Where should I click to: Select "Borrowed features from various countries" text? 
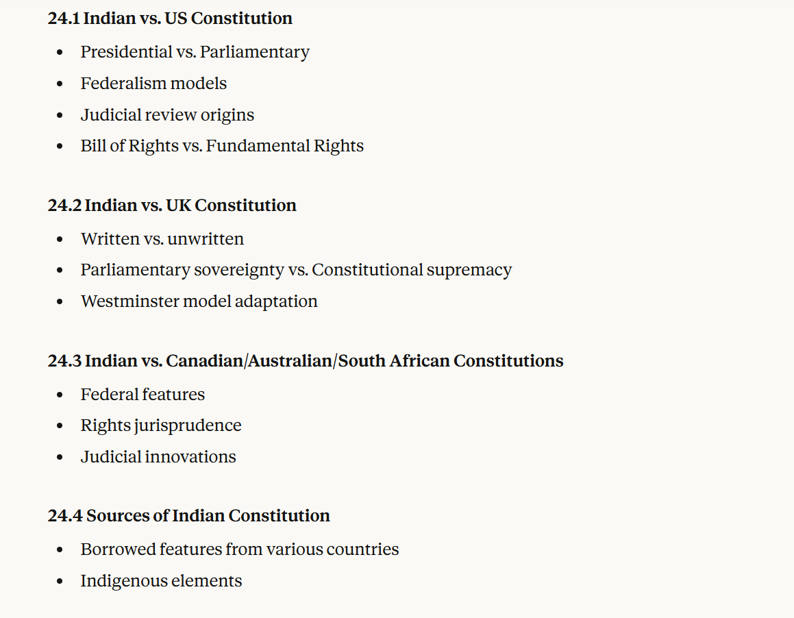(240, 549)
